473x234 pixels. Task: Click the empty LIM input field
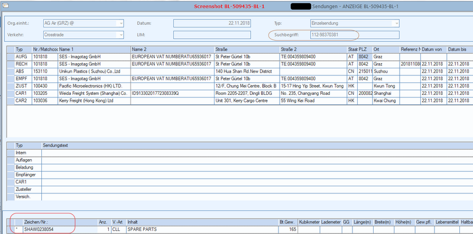[x=212, y=35]
